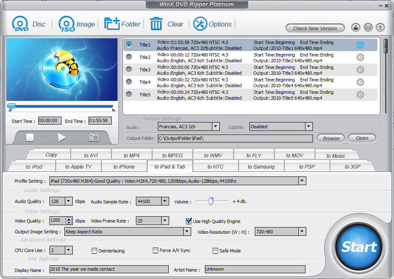394x279 pixels.
Task: Click the email envelope icon
Action: point(368,28)
